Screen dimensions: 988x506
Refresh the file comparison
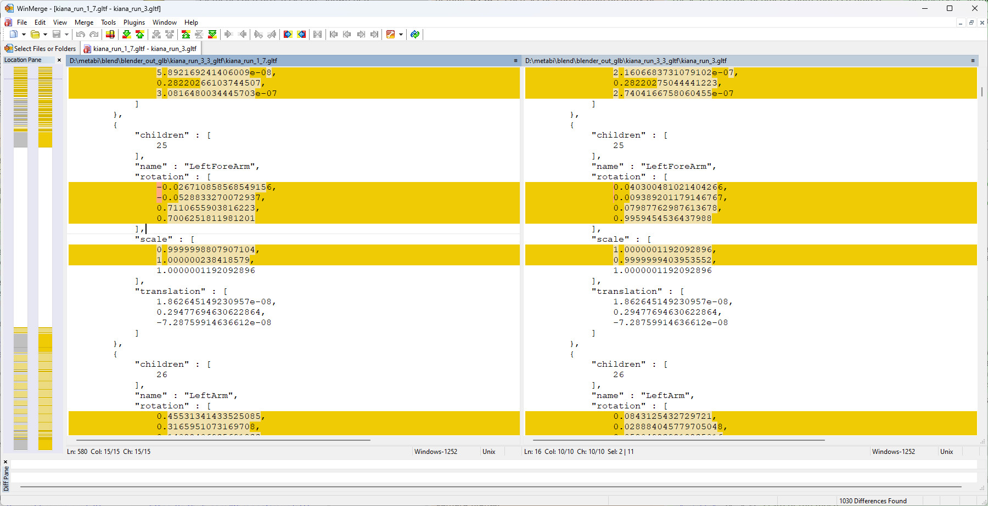point(415,35)
